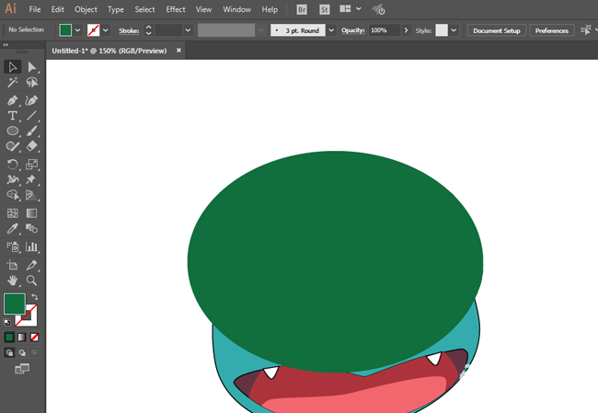
Task: Set paint mode to None
Action: point(34,338)
